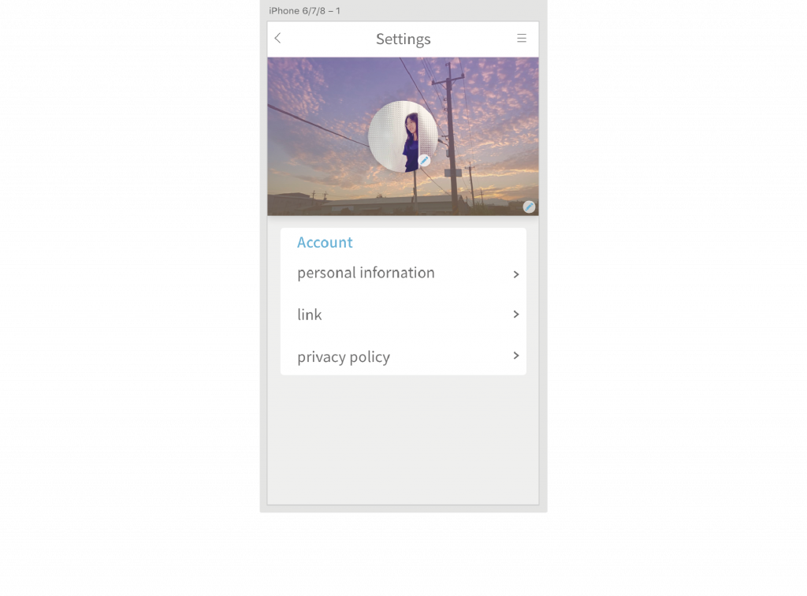This screenshot has height=596, width=807.
Task: Expand the privacy policy chevron
Action: coord(515,356)
